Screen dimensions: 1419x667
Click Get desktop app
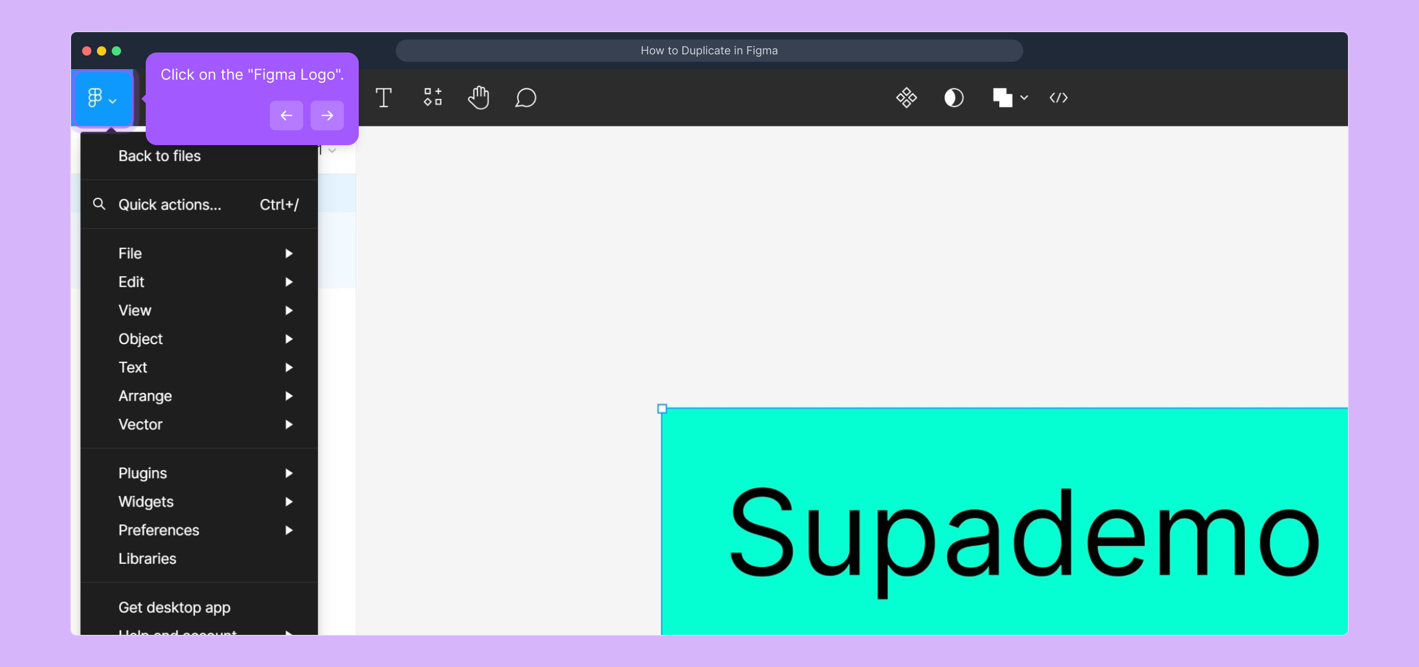click(x=174, y=607)
